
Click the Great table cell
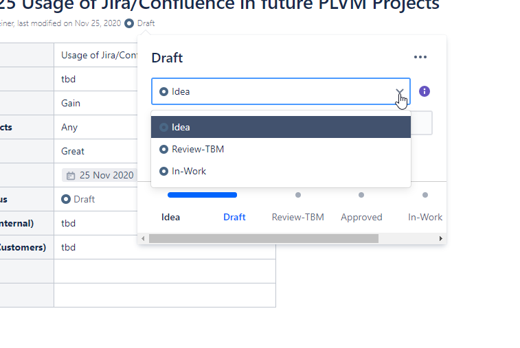coord(95,151)
